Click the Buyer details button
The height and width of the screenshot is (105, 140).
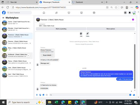click(x=47, y=55)
